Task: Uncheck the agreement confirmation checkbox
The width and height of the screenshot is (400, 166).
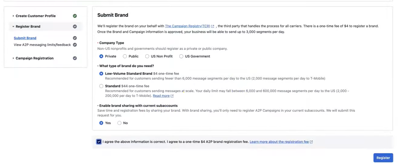Action: click(x=99, y=142)
